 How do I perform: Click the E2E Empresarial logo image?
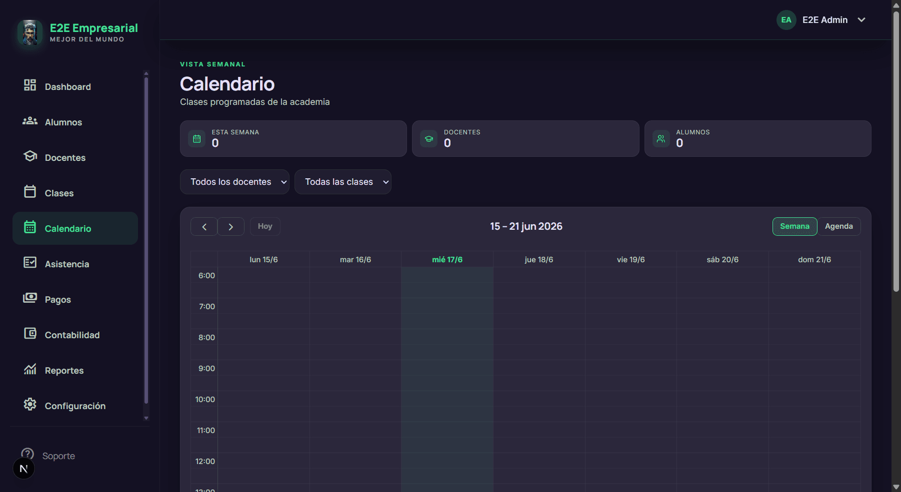(x=30, y=32)
